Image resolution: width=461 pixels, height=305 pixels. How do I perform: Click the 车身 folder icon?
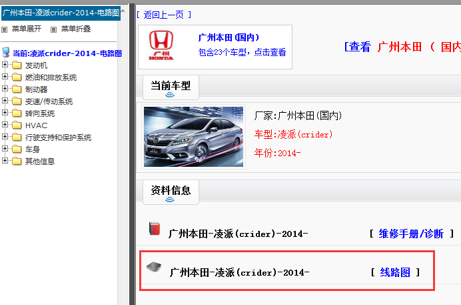point(17,149)
